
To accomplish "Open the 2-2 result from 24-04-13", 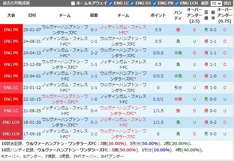I will coord(94,53).
